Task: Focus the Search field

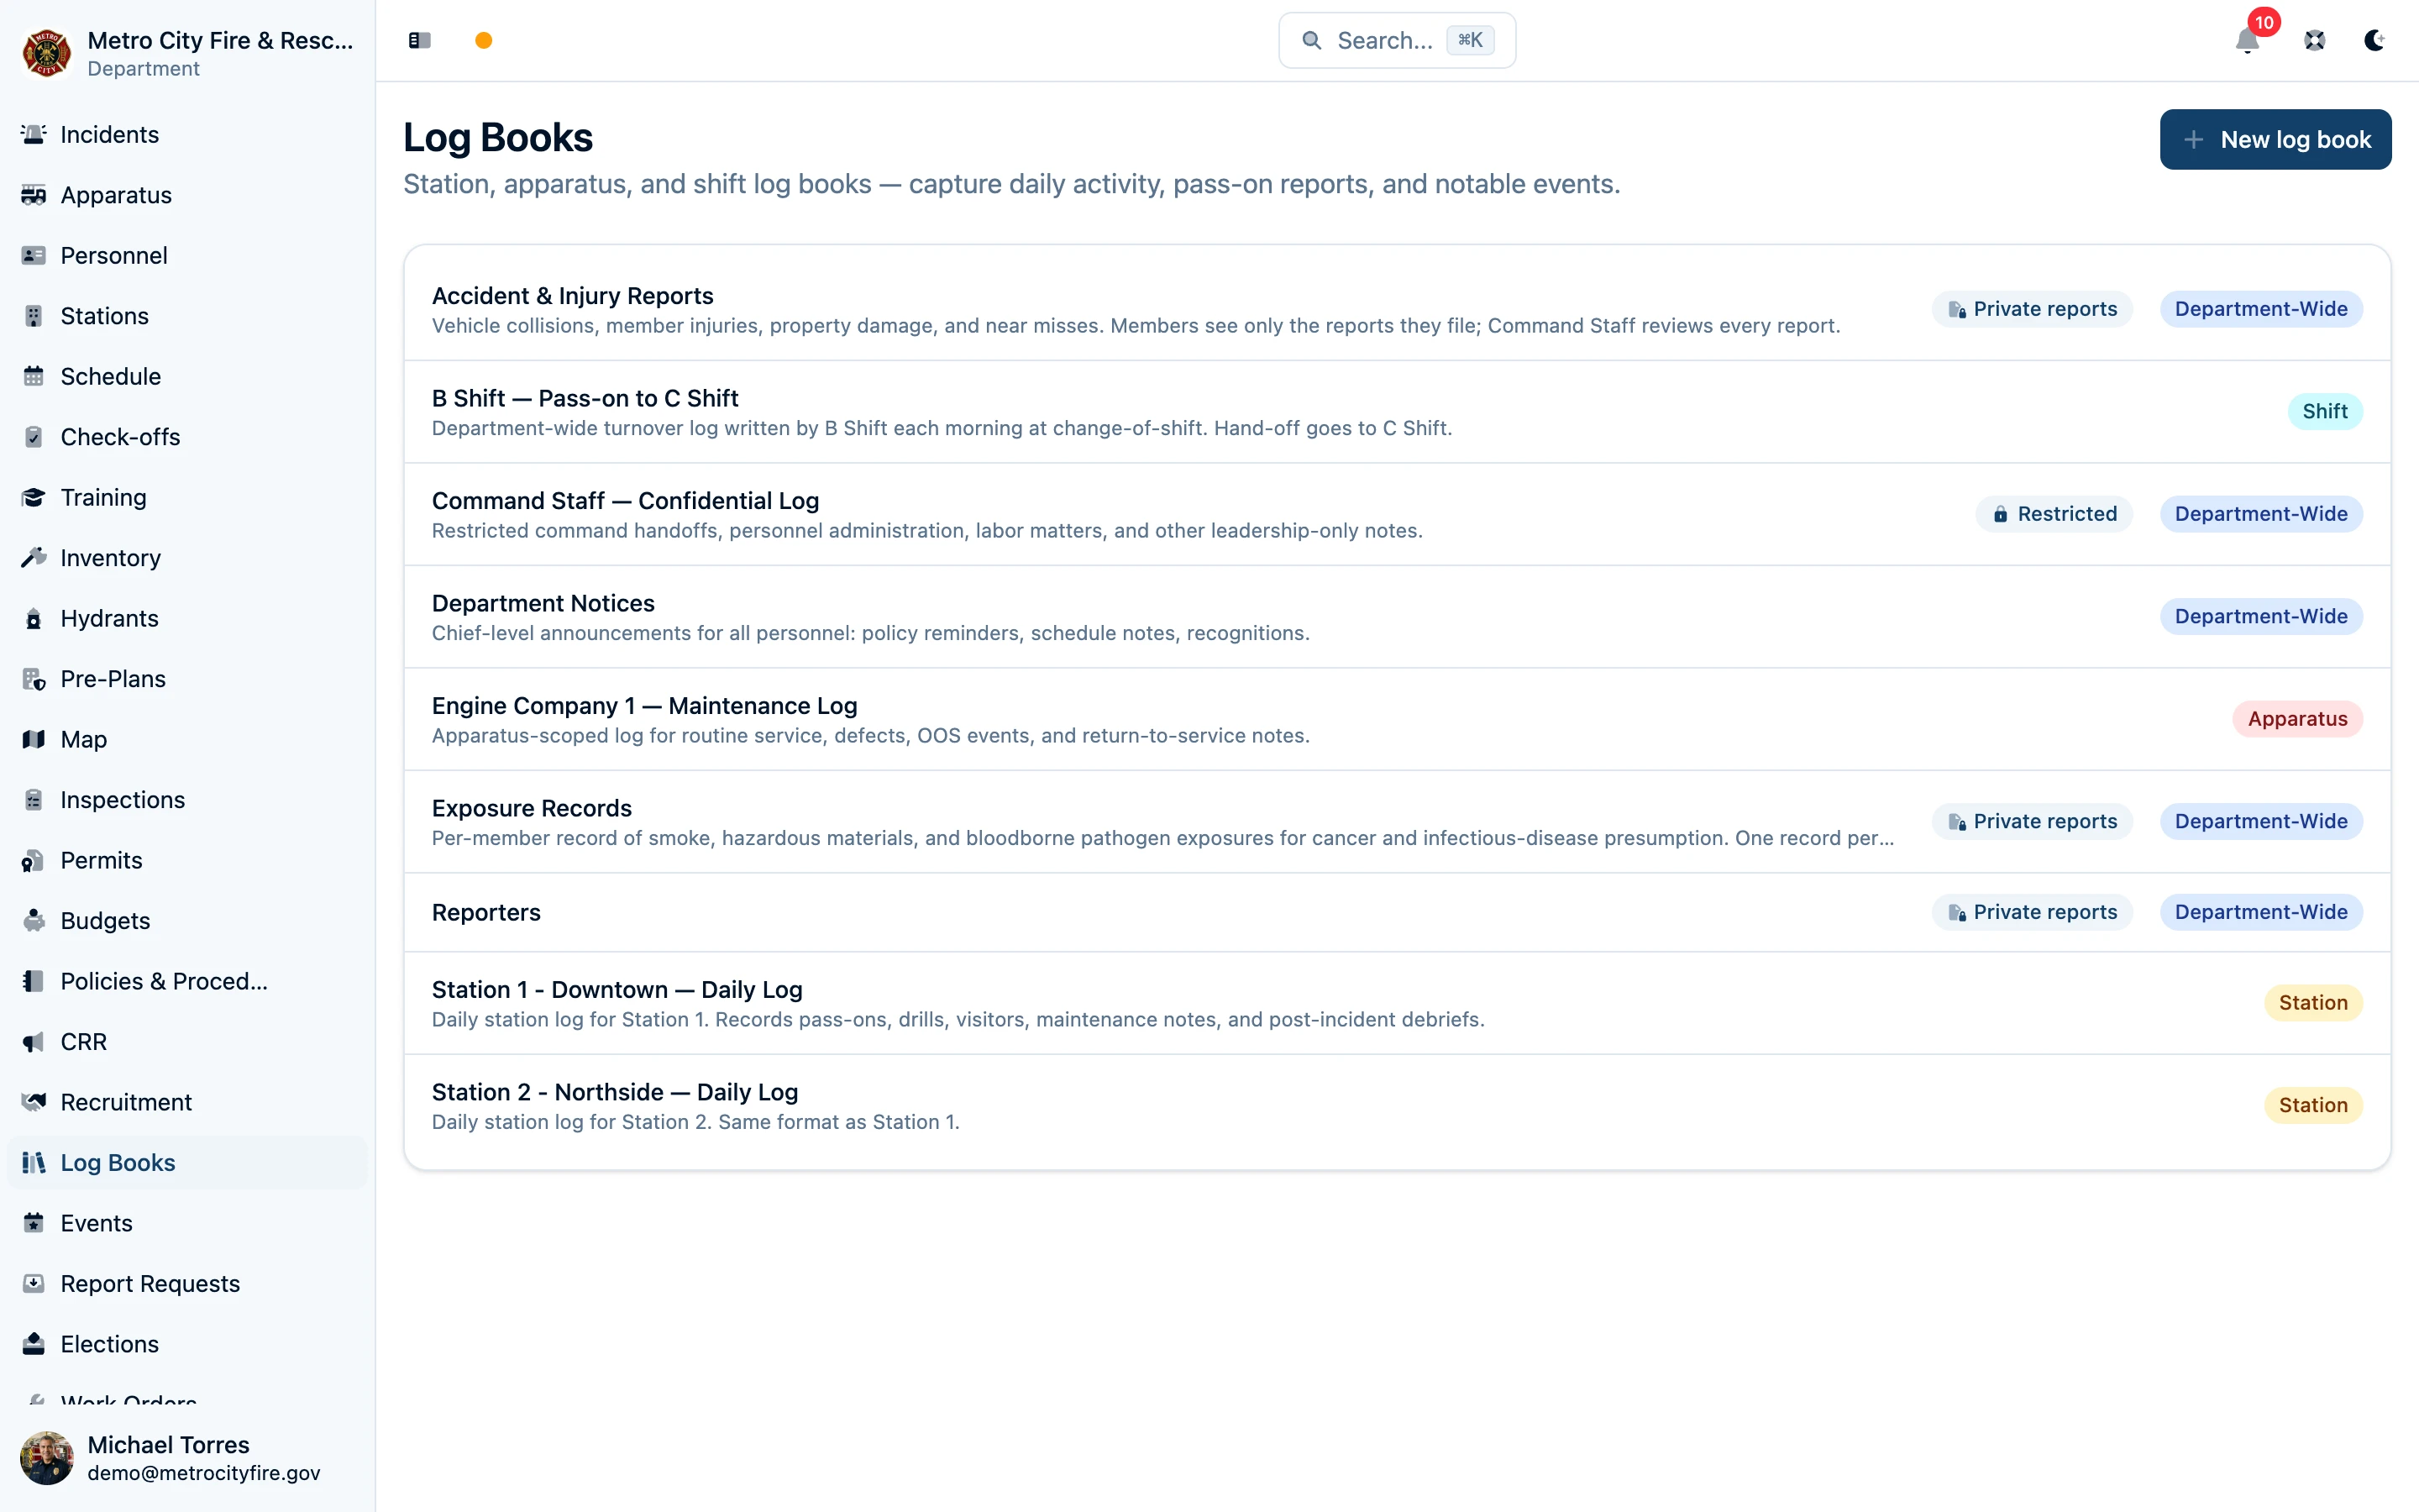Action: click(x=1397, y=40)
